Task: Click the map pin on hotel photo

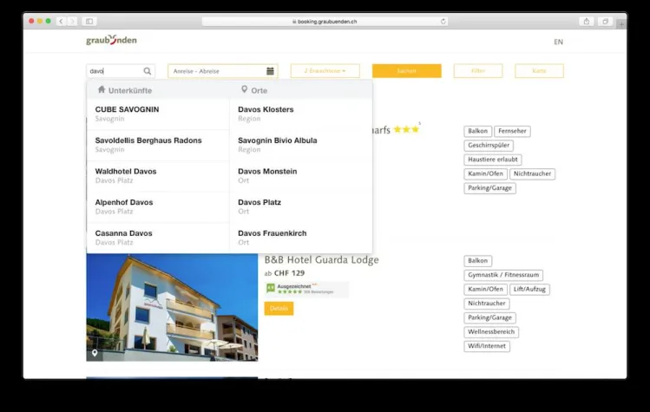Action: (x=95, y=353)
